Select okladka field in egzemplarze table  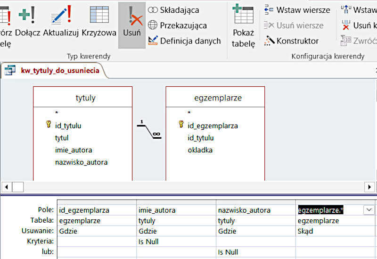pos(200,150)
